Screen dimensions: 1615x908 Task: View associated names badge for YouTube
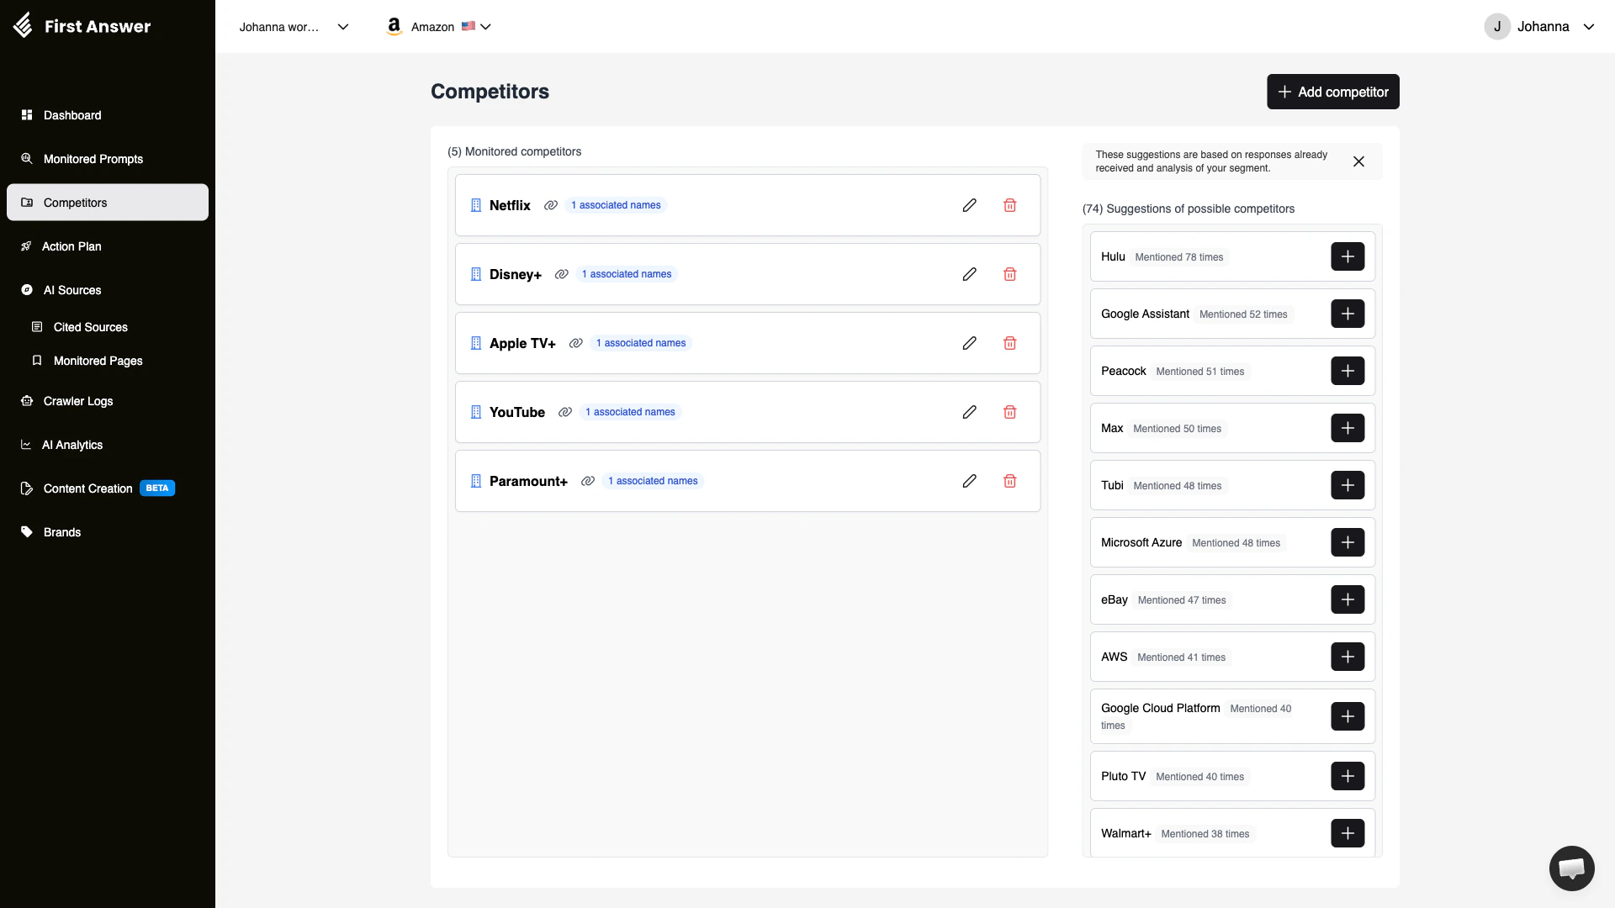(x=629, y=412)
